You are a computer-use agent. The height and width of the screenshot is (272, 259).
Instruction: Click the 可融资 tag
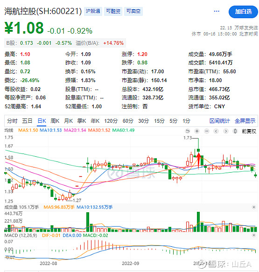tap(113, 11)
